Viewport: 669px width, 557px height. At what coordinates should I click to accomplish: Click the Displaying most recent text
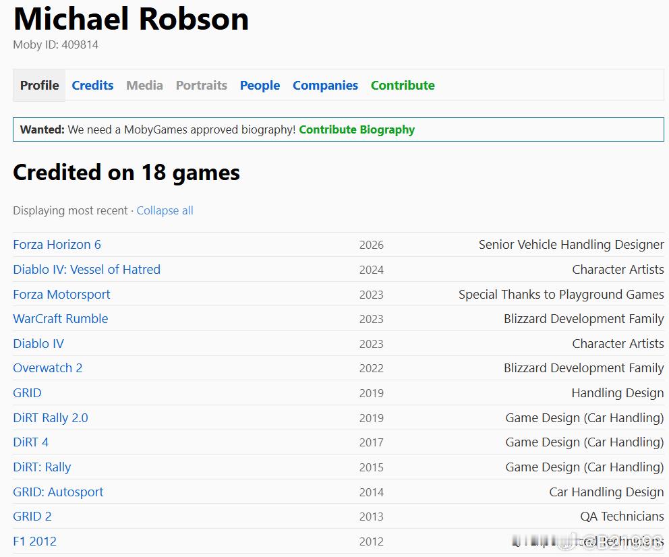[70, 210]
